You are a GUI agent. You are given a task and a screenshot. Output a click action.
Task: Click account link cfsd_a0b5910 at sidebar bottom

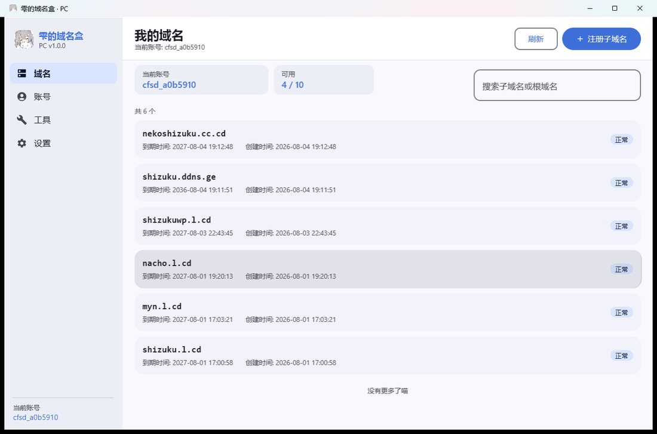coord(36,417)
